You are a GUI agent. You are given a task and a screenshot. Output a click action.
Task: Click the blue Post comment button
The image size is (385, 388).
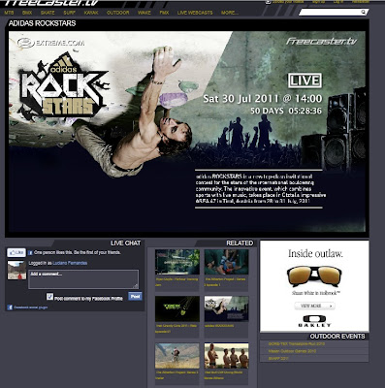pyautogui.click(x=135, y=296)
